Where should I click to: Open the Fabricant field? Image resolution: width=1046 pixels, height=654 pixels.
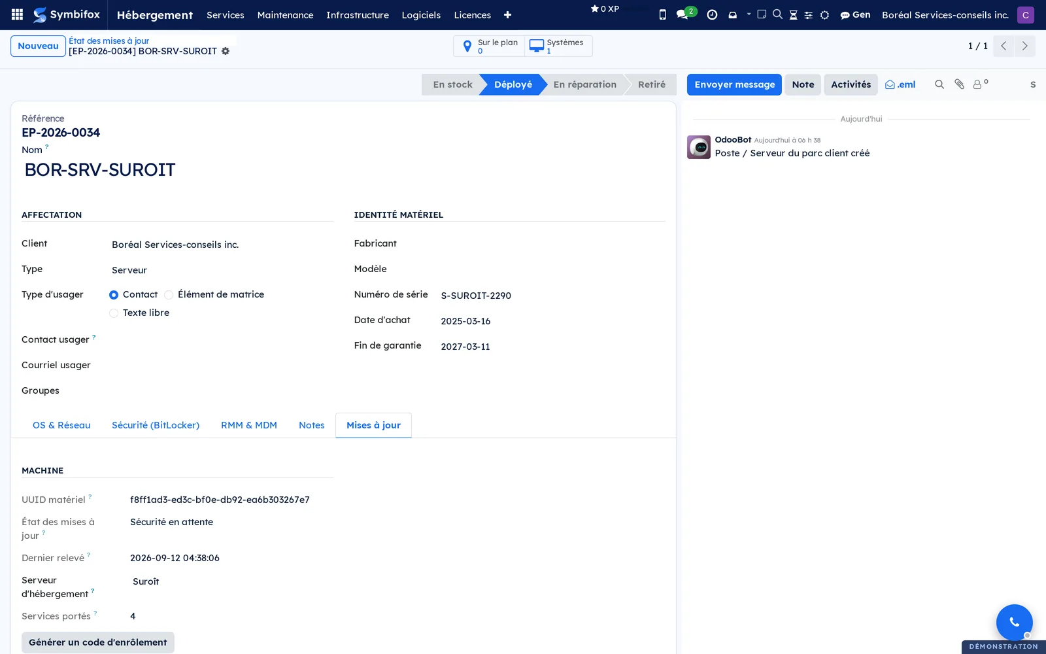[x=552, y=243]
